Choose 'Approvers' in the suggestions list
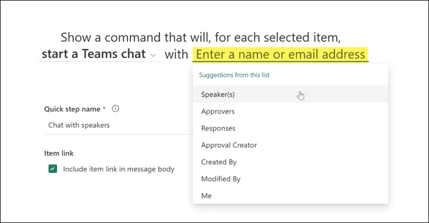Viewport: 429px width, 223px height. (290, 111)
